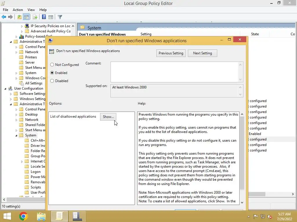
Task: Expand the Advanced Audit Policy node
Action: (x=22, y=31)
